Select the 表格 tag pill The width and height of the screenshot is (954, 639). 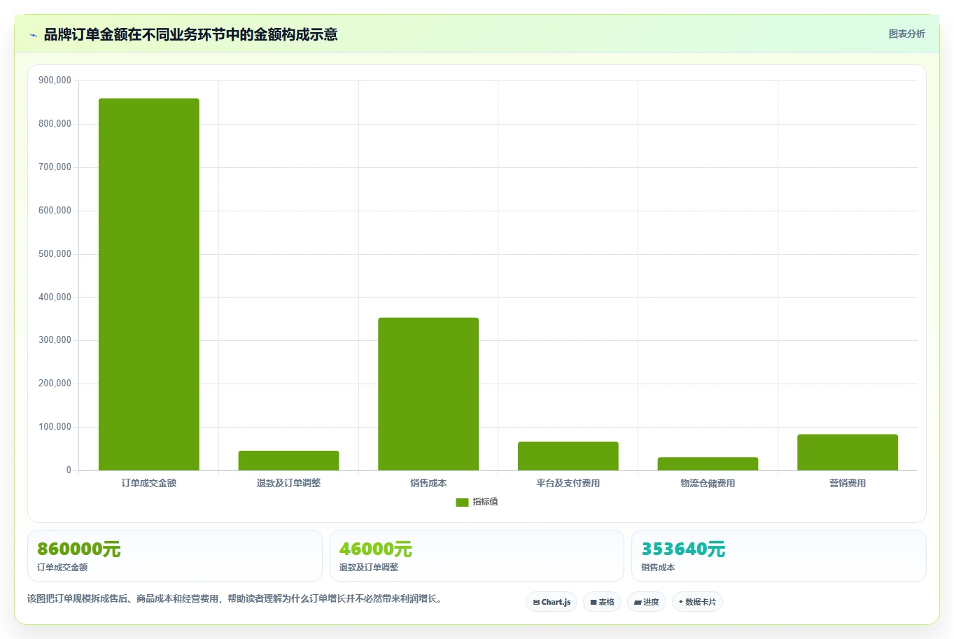pyautogui.click(x=602, y=602)
